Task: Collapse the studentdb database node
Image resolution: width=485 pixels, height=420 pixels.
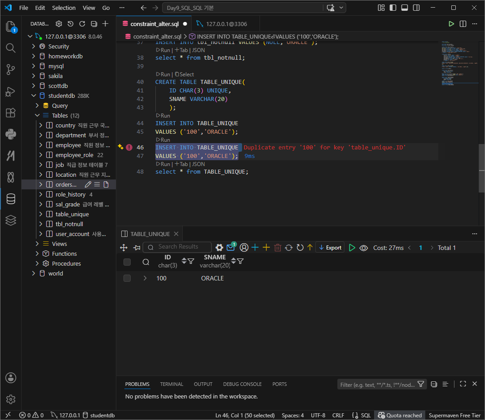Action: coord(34,96)
